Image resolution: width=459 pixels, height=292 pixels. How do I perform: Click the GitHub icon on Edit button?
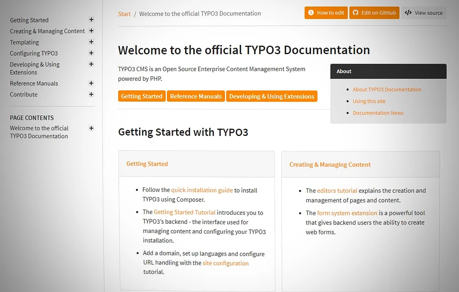pyautogui.click(x=355, y=13)
